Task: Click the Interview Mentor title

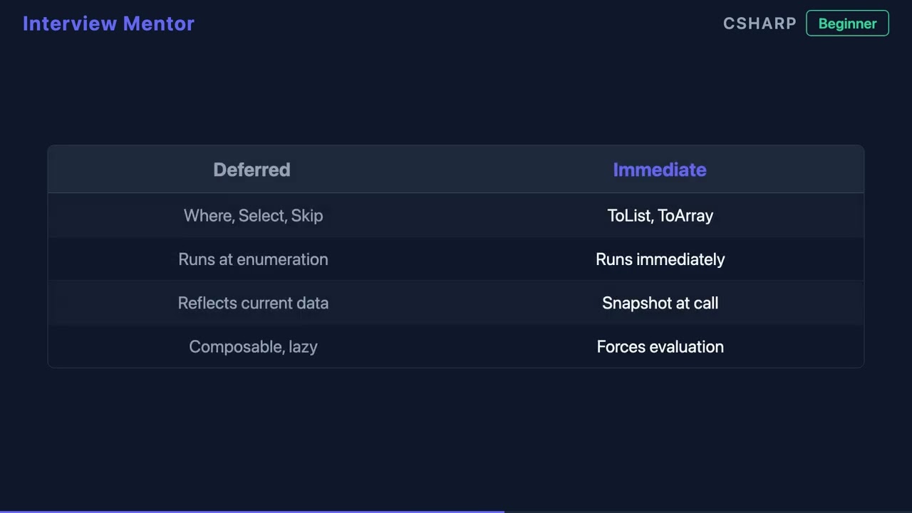Action: [x=108, y=24]
